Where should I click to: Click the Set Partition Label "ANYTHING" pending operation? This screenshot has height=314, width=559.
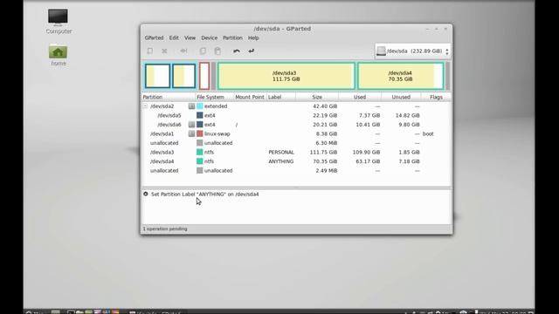point(205,194)
